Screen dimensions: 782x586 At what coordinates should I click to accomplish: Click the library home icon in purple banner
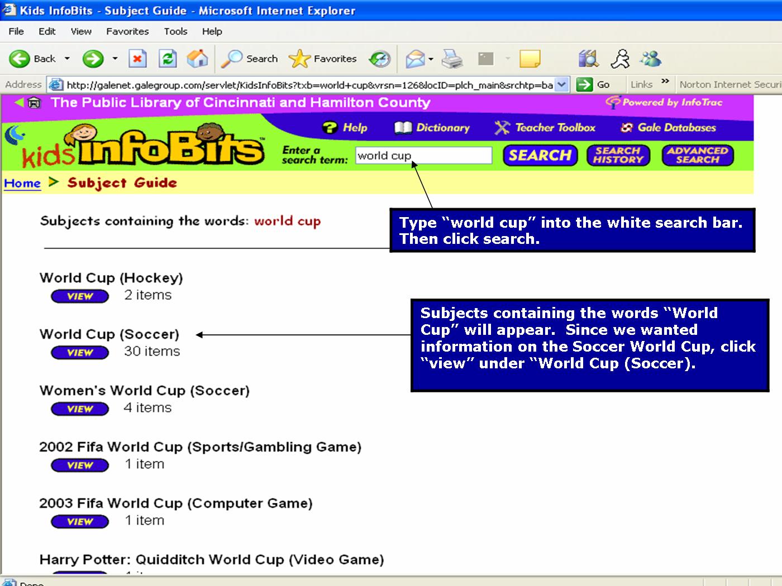(34, 103)
